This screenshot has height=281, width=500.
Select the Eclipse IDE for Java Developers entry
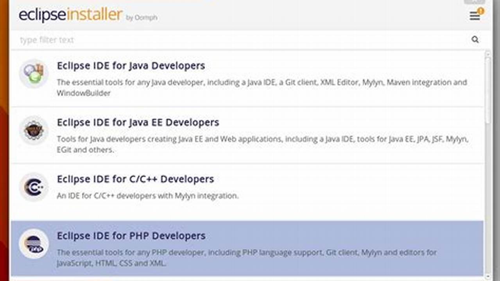coord(131,66)
